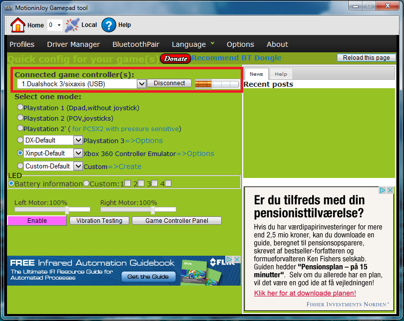Select Playstation 1 (Dpad, without joystick) mode
Screen dimensions: 404x321
click(x=20, y=107)
